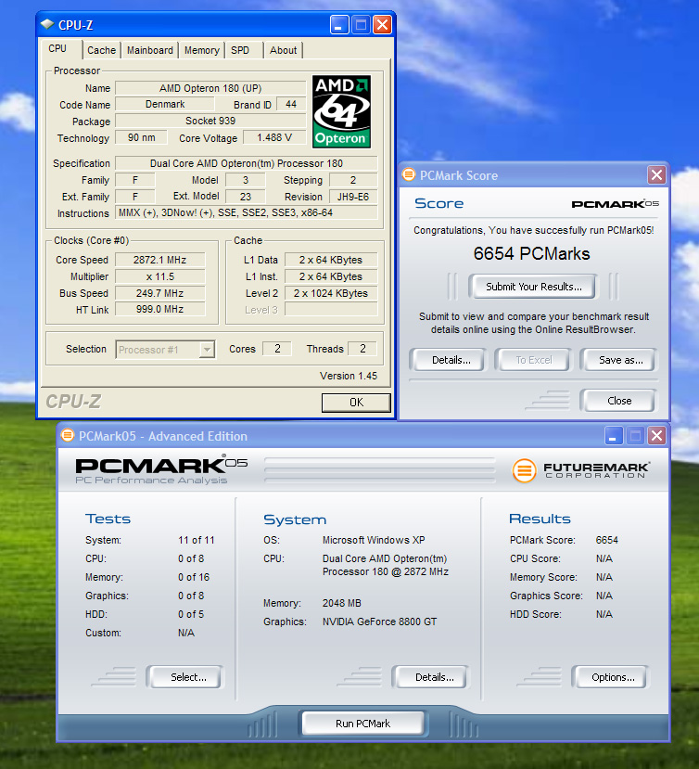This screenshot has height=769, width=699.
Task: Click the Threads value 2 in CPU-Z
Action: 362,349
